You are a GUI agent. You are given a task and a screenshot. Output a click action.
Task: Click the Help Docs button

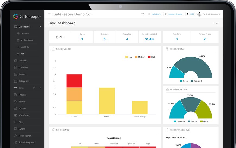click(154, 14)
